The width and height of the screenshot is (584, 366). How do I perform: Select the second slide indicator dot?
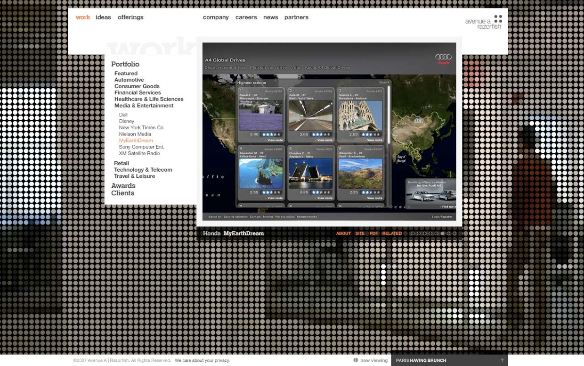coord(419,233)
